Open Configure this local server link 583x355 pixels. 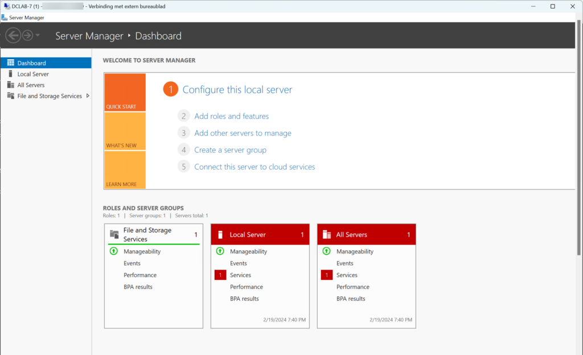coord(237,89)
